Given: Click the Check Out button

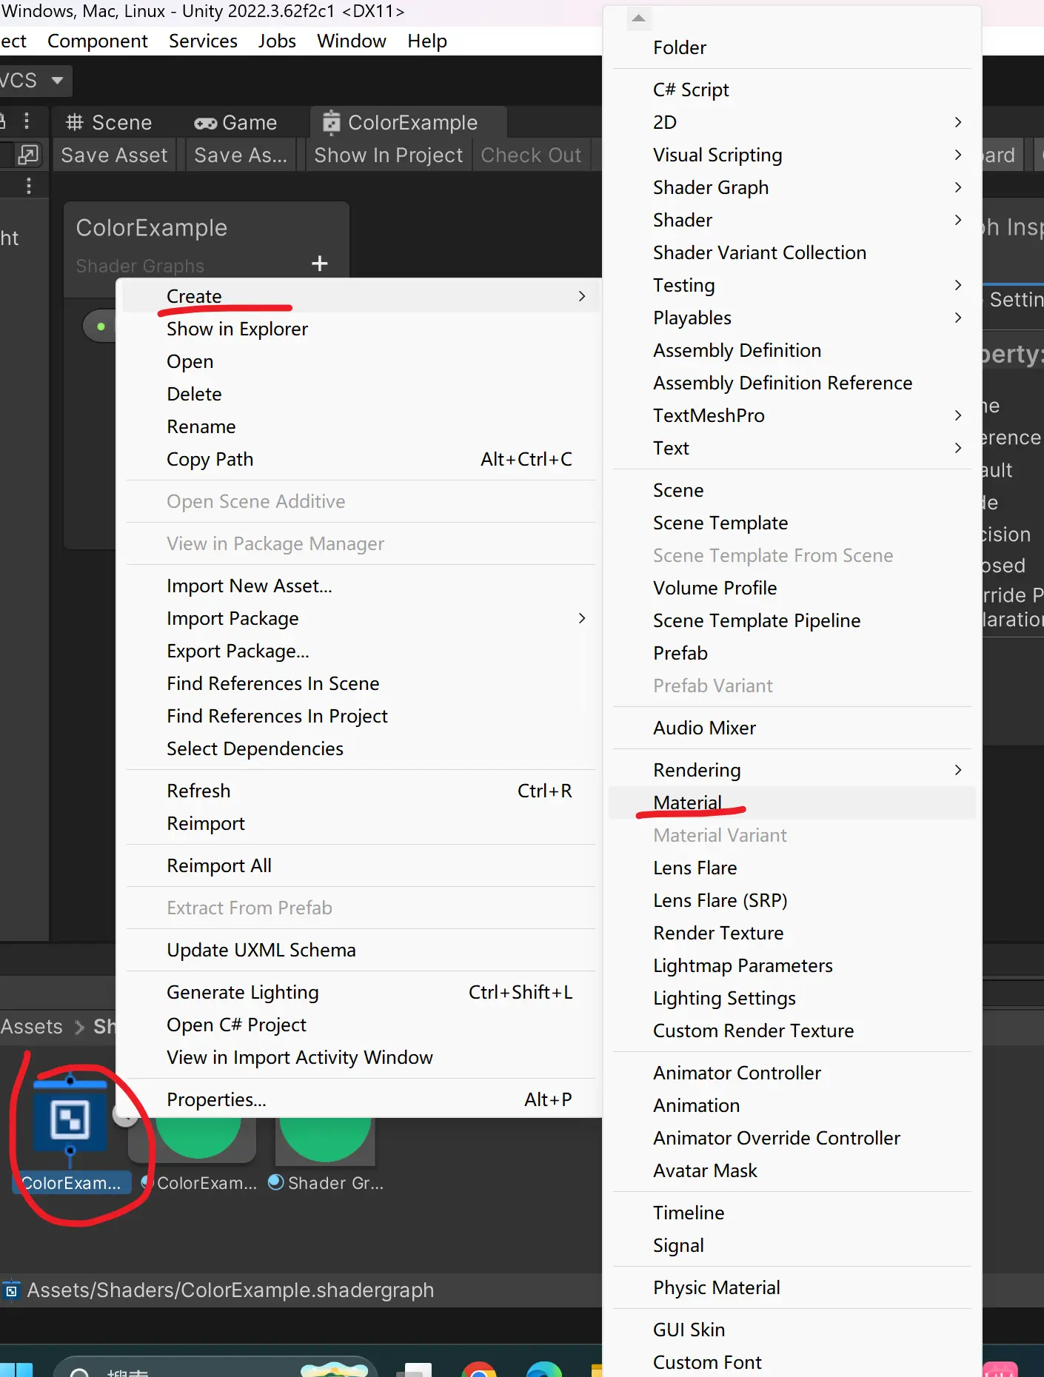Looking at the screenshot, I should tap(531, 155).
